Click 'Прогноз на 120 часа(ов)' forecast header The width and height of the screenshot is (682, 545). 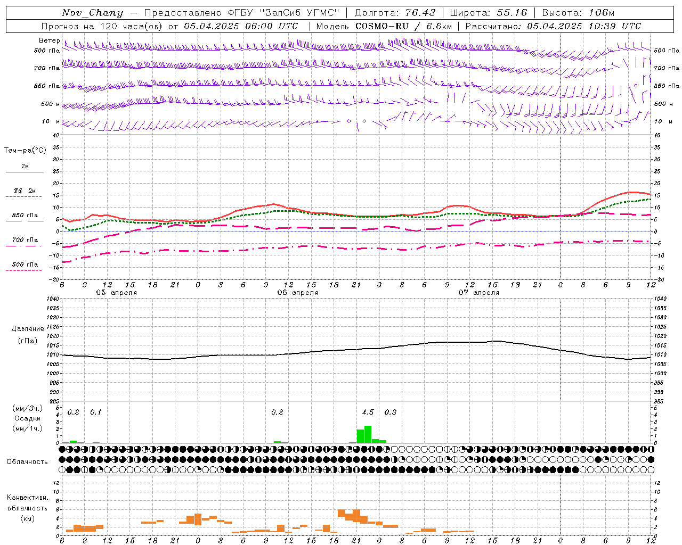pyautogui.click(x=102, y=26)
